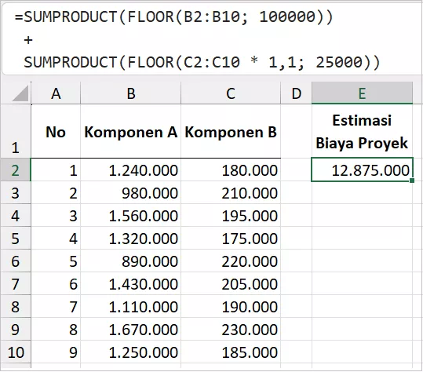Select cell with value 1.240.000

pos(131,170)
